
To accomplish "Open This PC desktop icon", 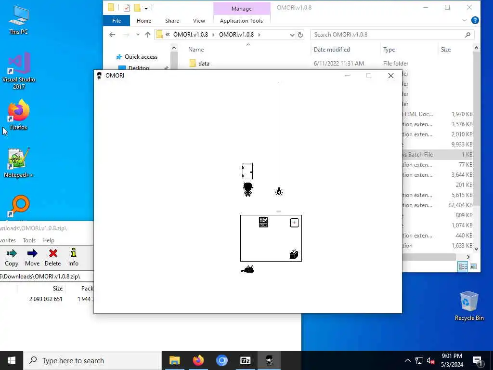I will coord(19,19).
